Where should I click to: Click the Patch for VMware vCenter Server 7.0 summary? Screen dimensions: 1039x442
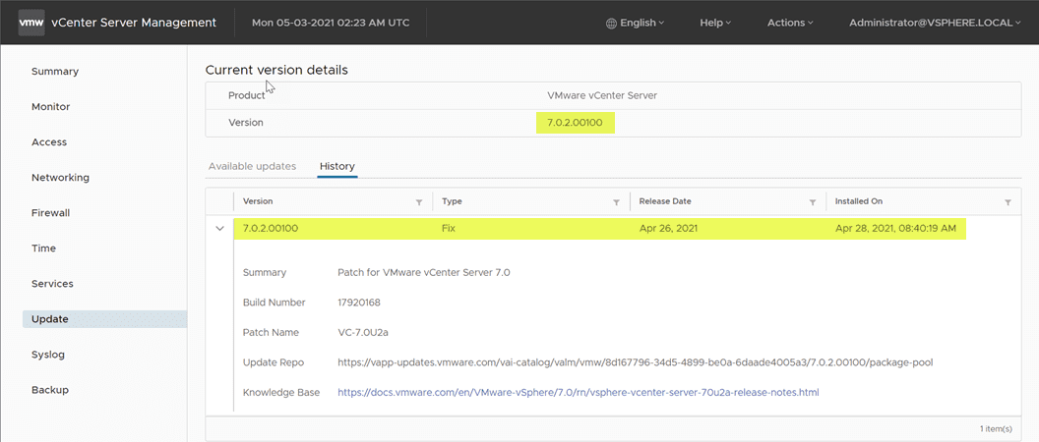click(424, 272)
